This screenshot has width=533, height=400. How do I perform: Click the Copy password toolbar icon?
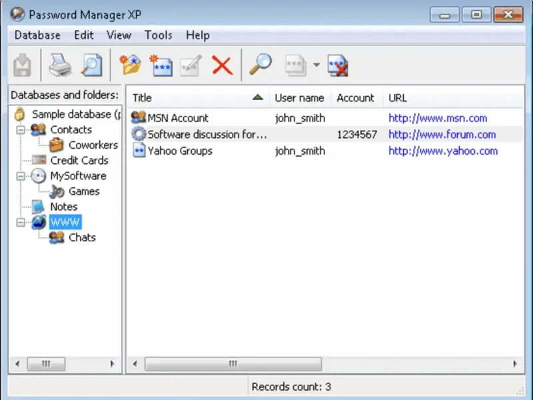(296, 65)
